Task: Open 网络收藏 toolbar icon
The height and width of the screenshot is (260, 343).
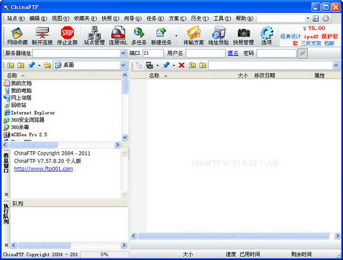Action: pyautogui.click(x=17, y=36)
